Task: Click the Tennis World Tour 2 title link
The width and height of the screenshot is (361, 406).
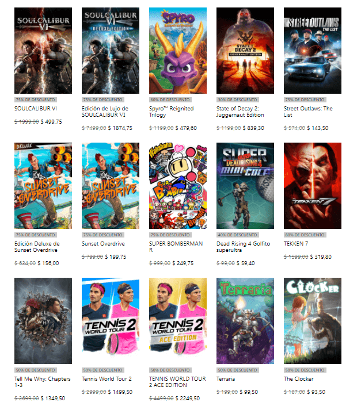Action: pos(107,379)
